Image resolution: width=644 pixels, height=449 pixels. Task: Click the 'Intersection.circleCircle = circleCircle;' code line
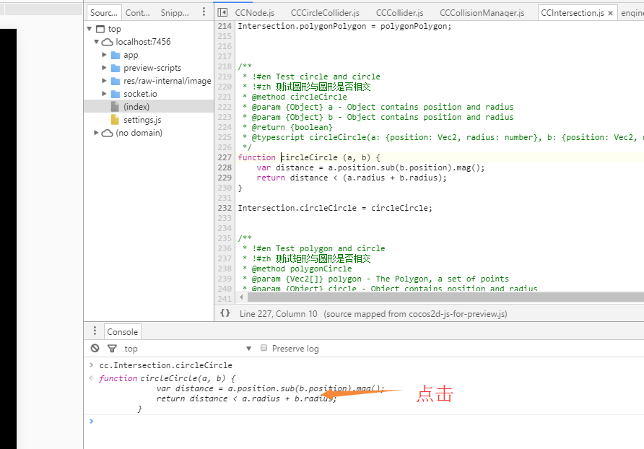coord(335,208)
